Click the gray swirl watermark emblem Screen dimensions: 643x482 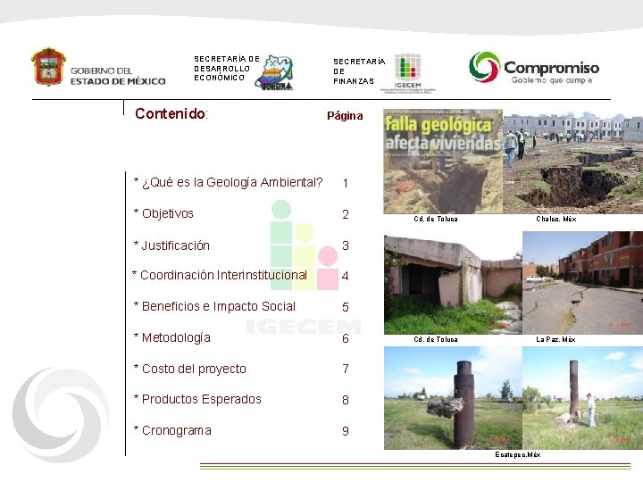coord(61,415)
